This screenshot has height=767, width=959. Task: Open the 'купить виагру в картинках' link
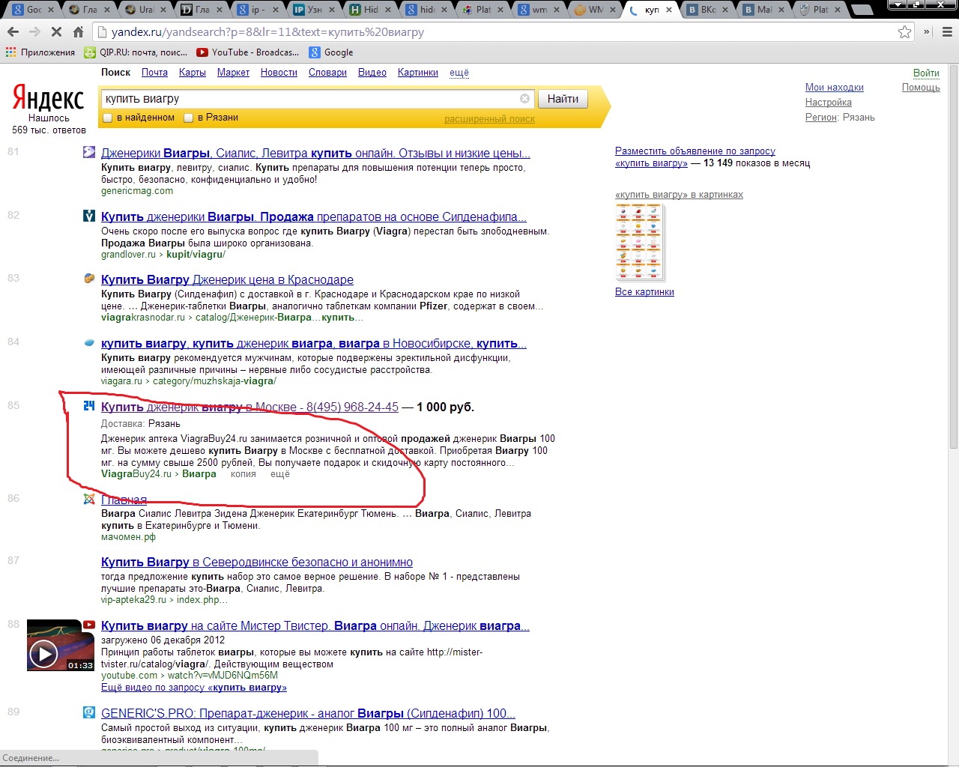(679, 195)
